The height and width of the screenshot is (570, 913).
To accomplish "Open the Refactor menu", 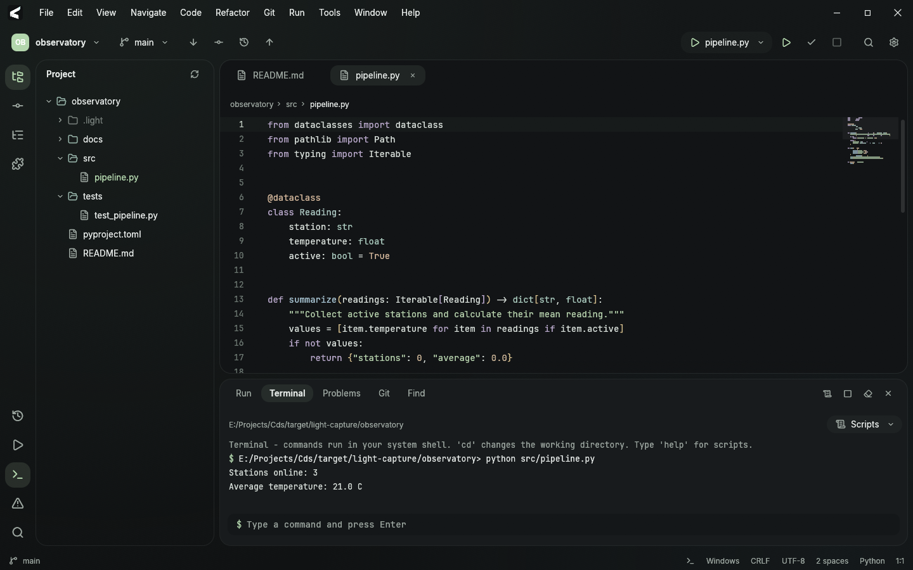I will (x=232, y=13).
